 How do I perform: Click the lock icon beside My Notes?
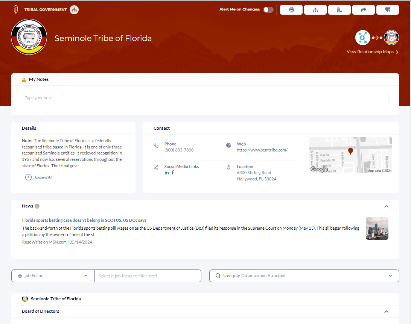click(x=24, y=80)
